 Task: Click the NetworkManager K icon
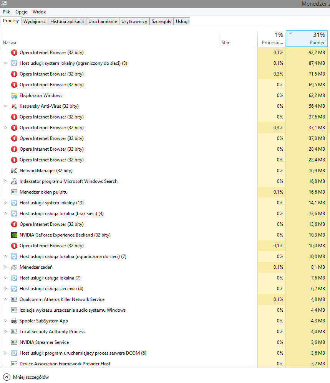click(14, 171)
